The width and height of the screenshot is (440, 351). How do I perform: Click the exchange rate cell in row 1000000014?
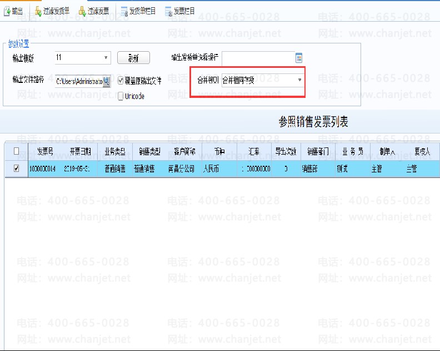pos(254,169)
